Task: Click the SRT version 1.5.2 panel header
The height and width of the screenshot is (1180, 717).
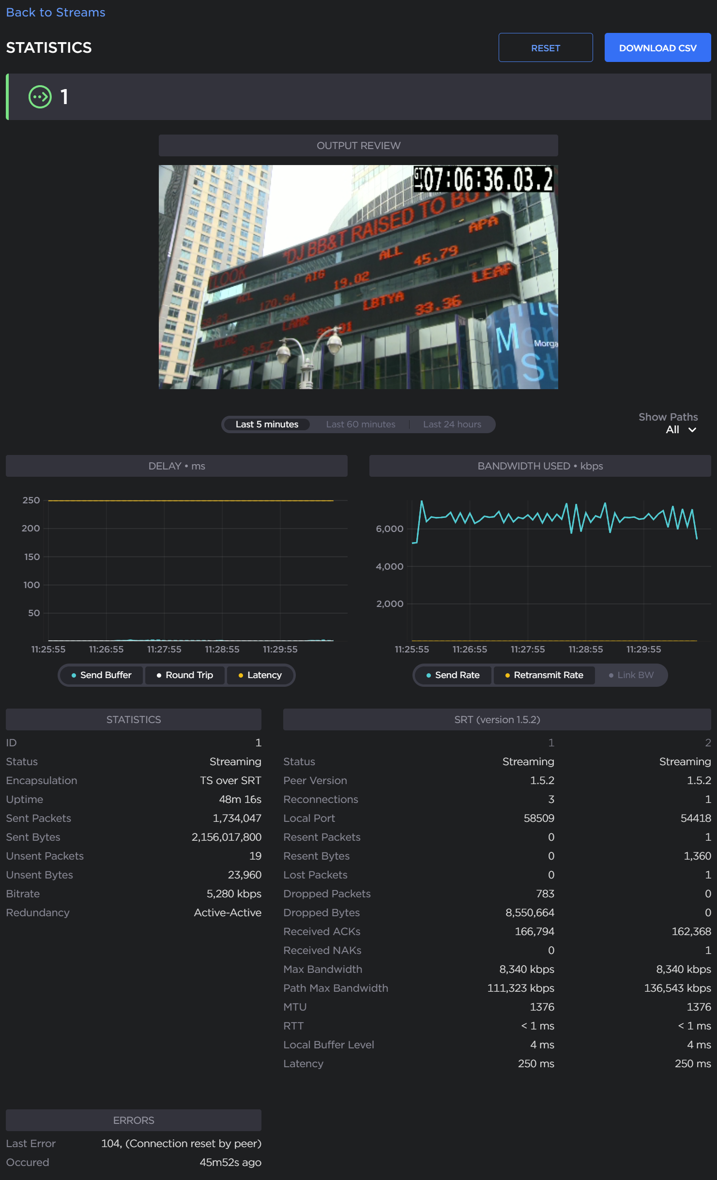Action: click(497, 720)
